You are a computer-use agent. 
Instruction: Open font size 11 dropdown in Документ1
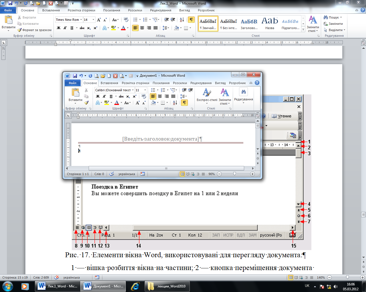[x=145, y=90]
